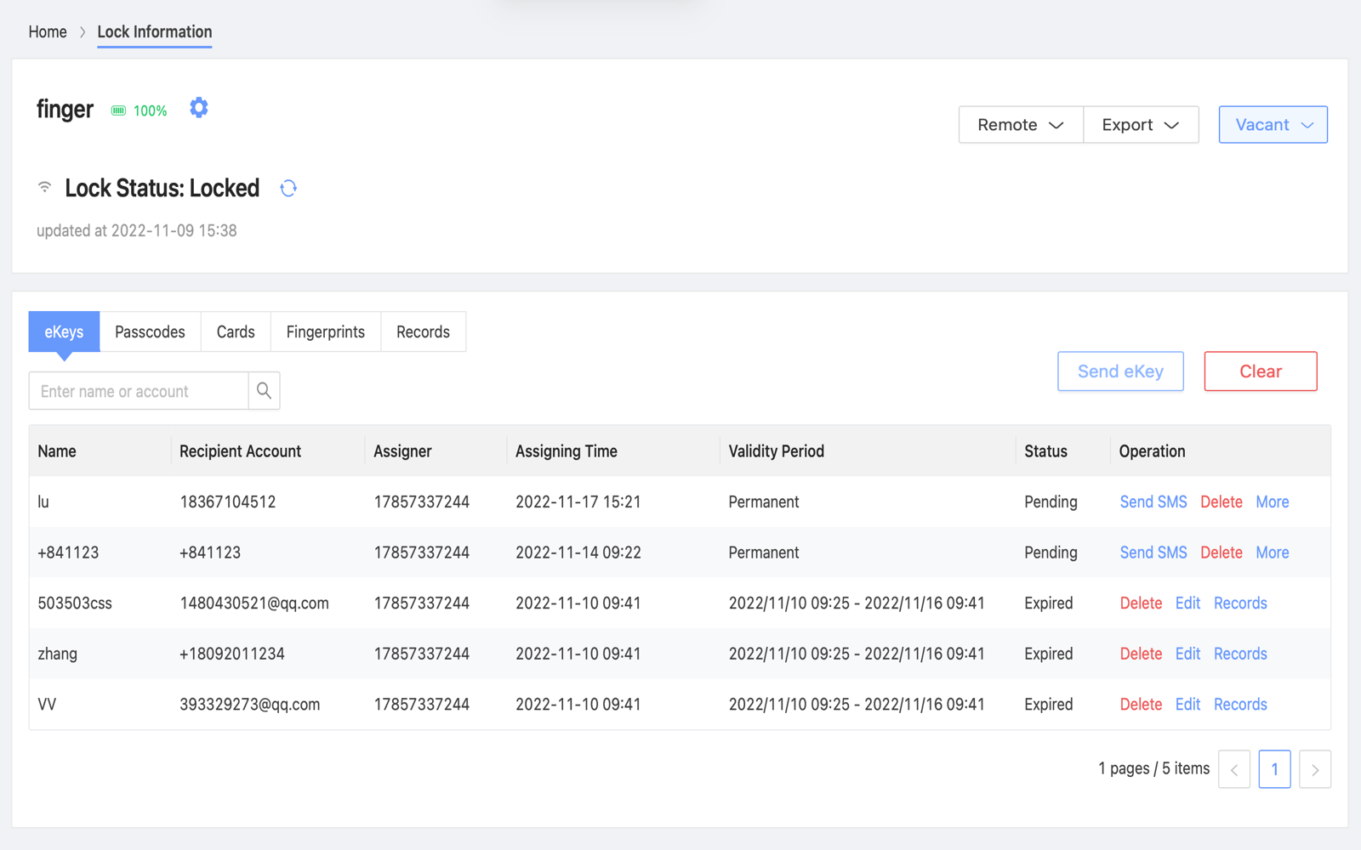Open More options for lu

coord(1273,501)
